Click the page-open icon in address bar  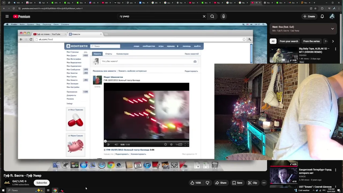[311, 8]
